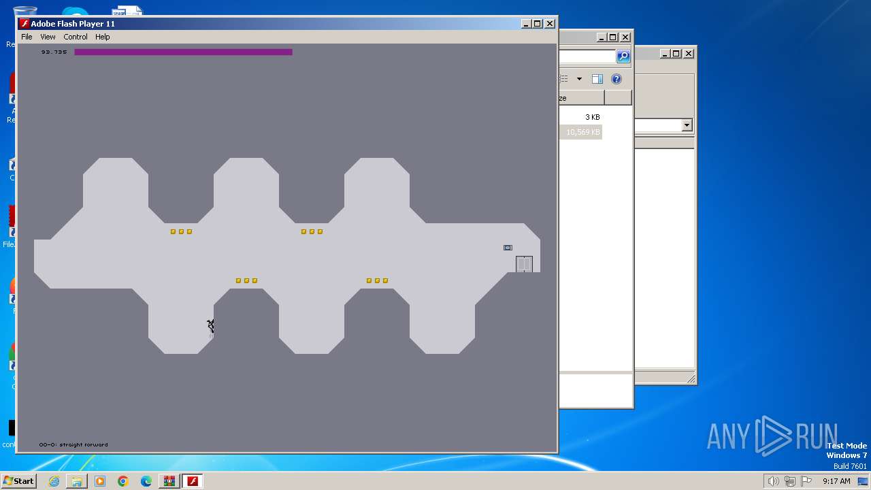Viewport: 871px width, 490px height.
Task: Open the Control menu in Flash Player
Action: (76, 37)
